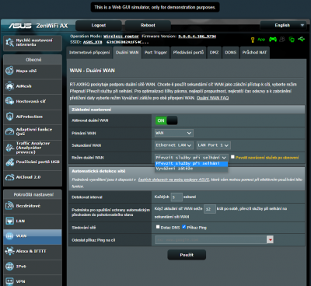Open the Duální WAN FAQ link
Image resolution: width=311 pixels, height=286 pixels.
212,98
